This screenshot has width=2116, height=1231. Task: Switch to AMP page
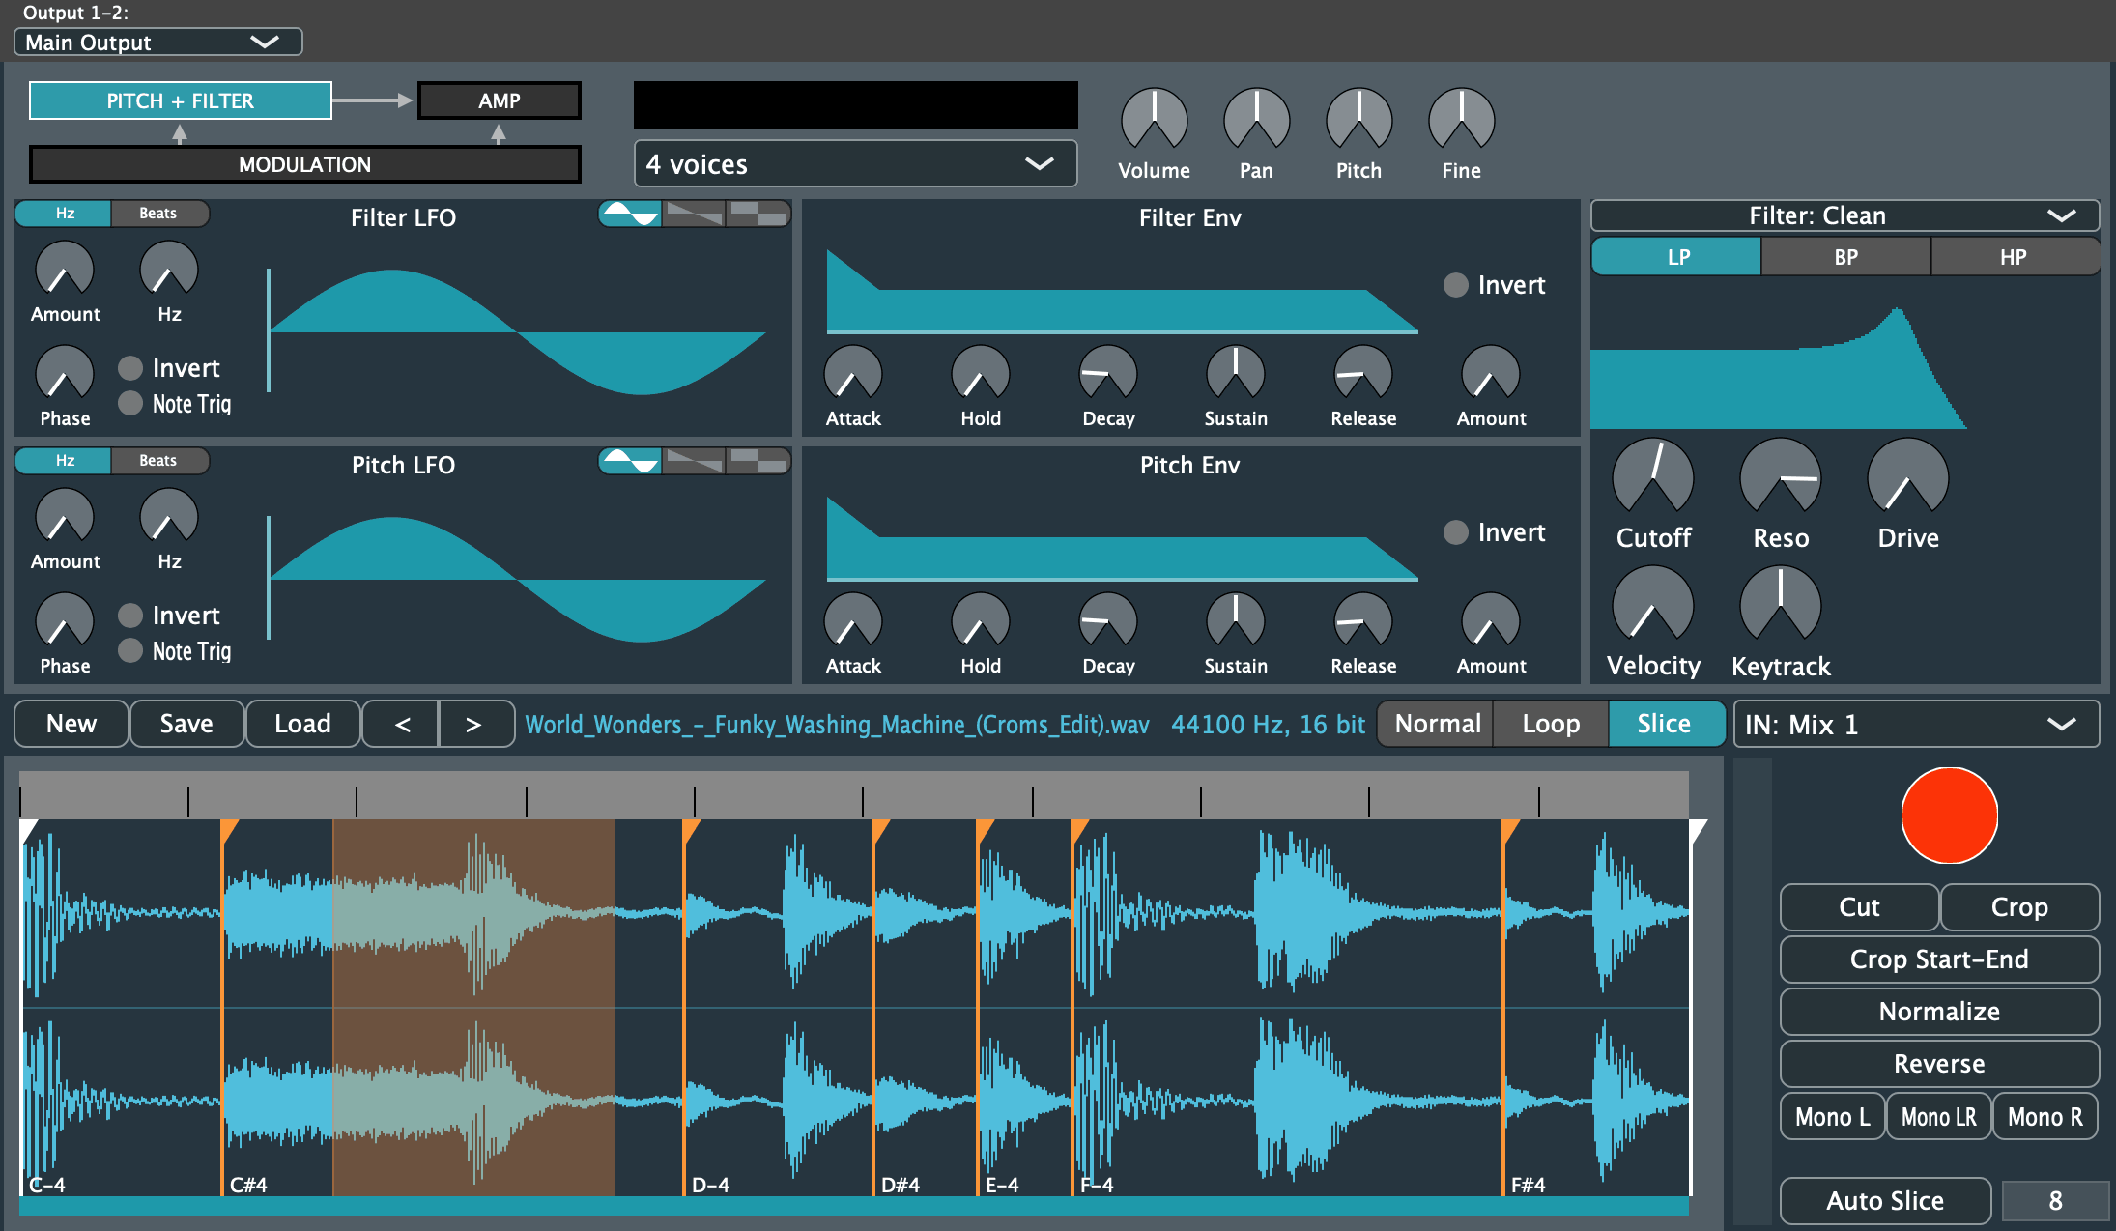point(500,100)
